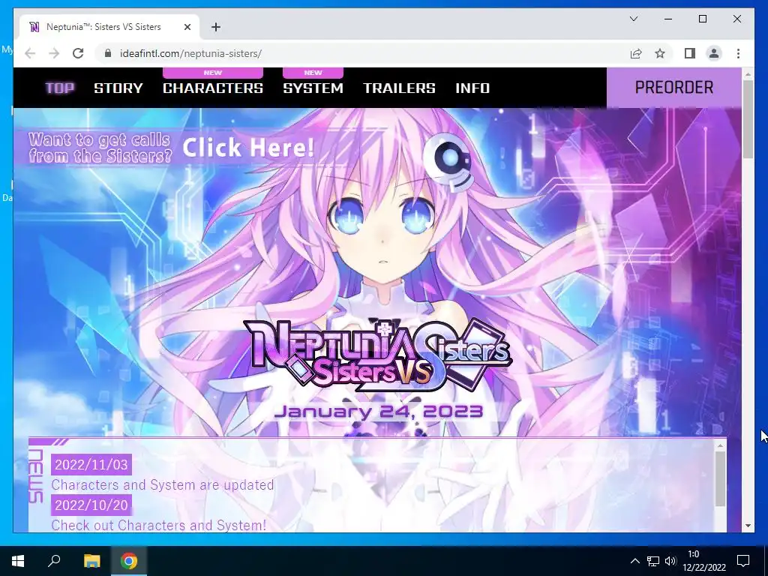This screenshot has height=576, width=768.
Task: Close the Neptunia tab with its X
Action: tap(187, 27)
